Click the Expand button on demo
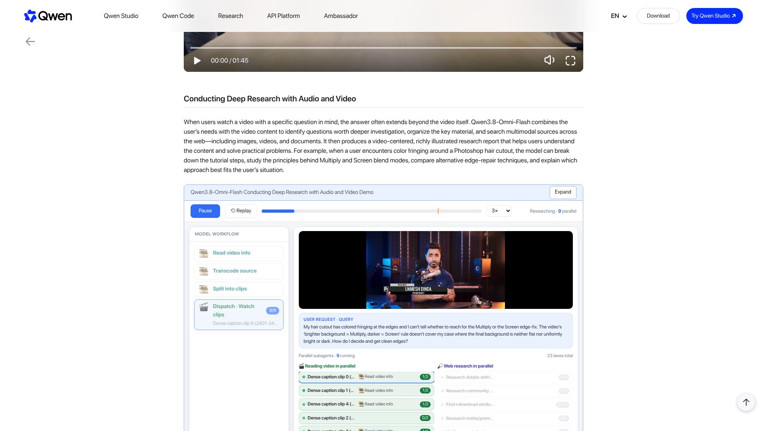This screenshot has height=431, width=767. tap(563, 192)
